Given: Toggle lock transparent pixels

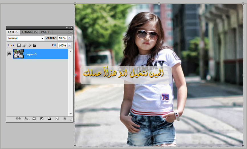Looking at the screenshot, I should (x=19, y=45).
